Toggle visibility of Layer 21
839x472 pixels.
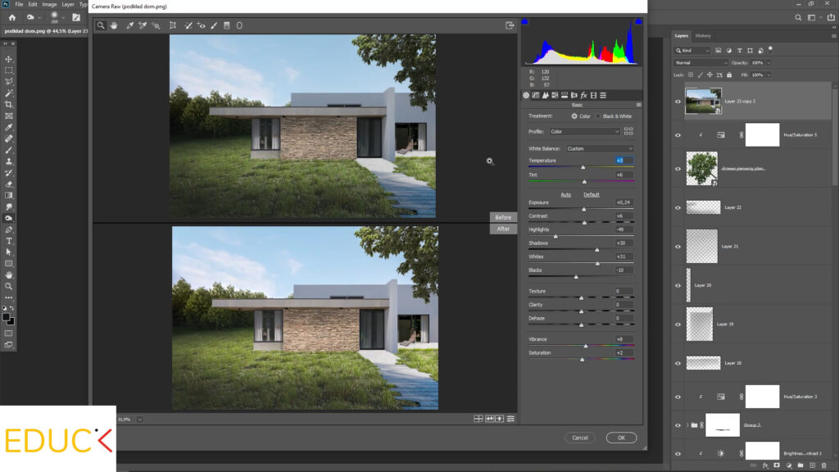[x=678, y=247]
